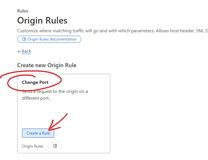208x160 pixels.
Task: Click the book icon inside the documentation button
Action: pyautogui.click(x=24, y=39)
